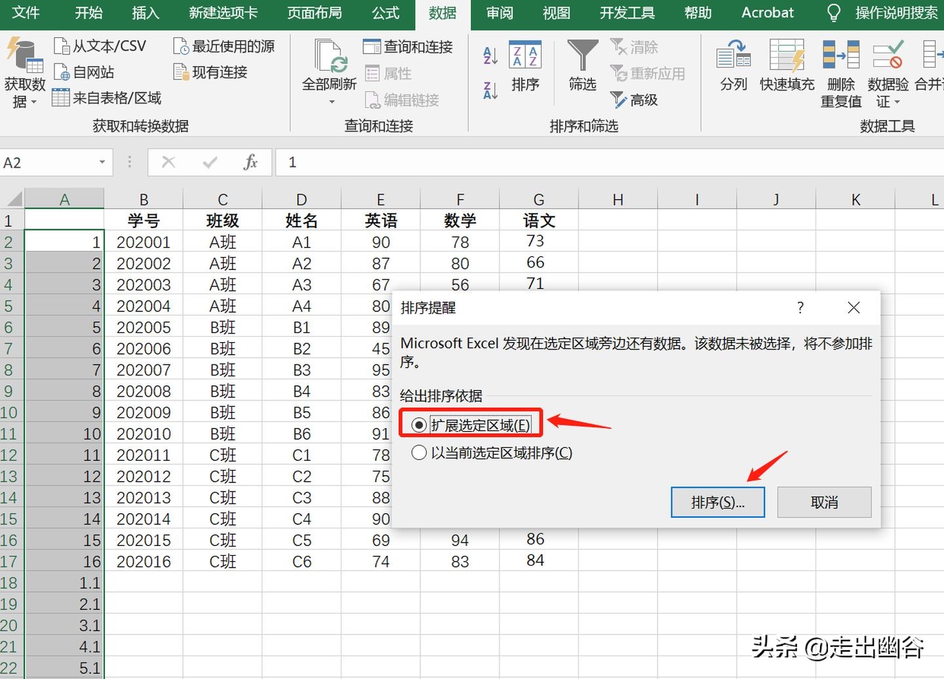Click cell containing 202001

pyautogui.click(x=144, y=242)
